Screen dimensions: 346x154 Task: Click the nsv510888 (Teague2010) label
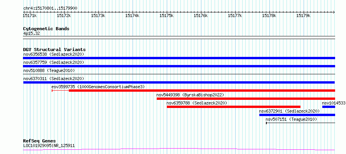coord(49,70)
